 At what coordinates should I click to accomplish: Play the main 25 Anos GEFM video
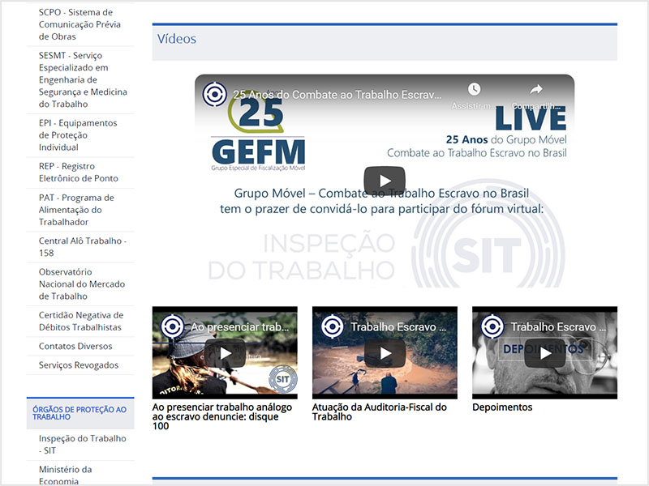[385, 181]
